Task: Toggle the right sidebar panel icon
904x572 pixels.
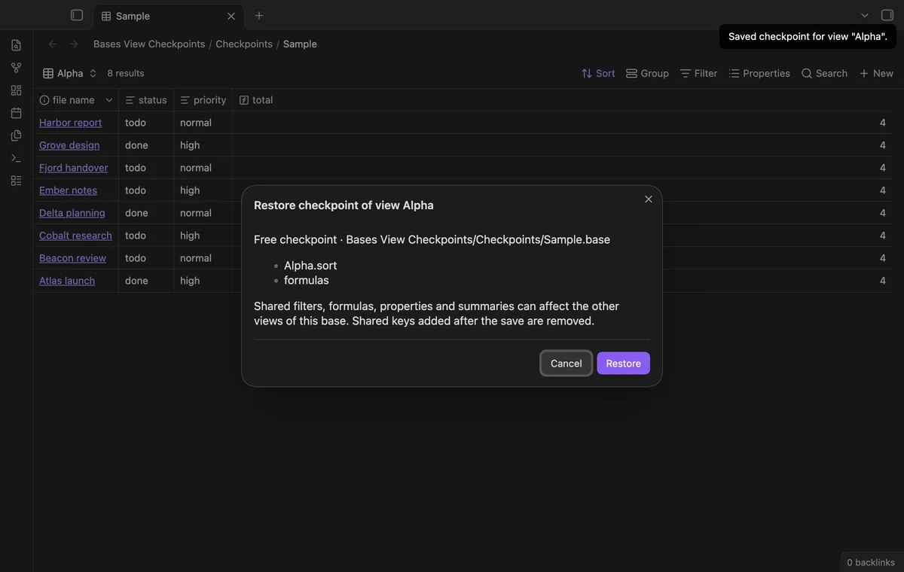Action: 887,15
